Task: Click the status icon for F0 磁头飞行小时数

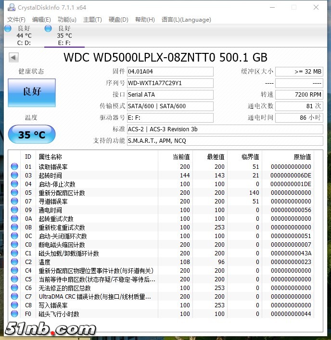Action: (14, 314)
